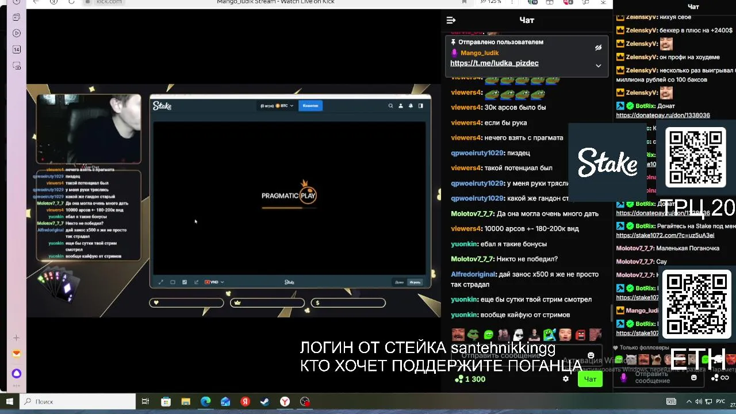Open the t.me/ludka_pizdec pinned link
This screenshot has height=414, width=736.
coord(494,63)
